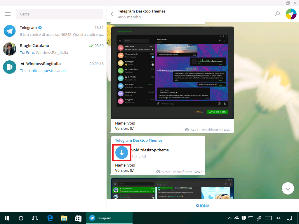
Task: Switch the ITA input language
Action: [278, 218]
